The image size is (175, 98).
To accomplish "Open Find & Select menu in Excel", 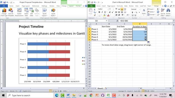I will [x=168, y=12].
